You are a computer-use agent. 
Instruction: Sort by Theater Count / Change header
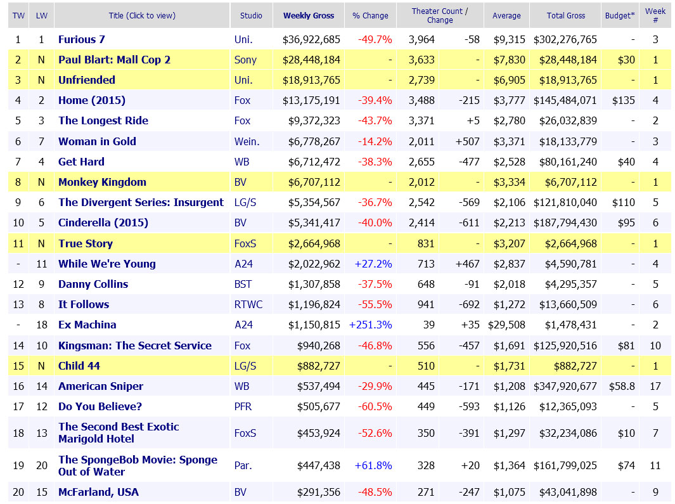439,15
